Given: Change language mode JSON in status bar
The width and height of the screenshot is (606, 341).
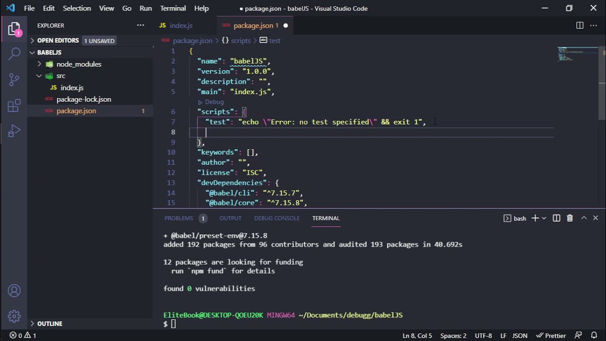Looking at the screenshot, I should [520, 335].
